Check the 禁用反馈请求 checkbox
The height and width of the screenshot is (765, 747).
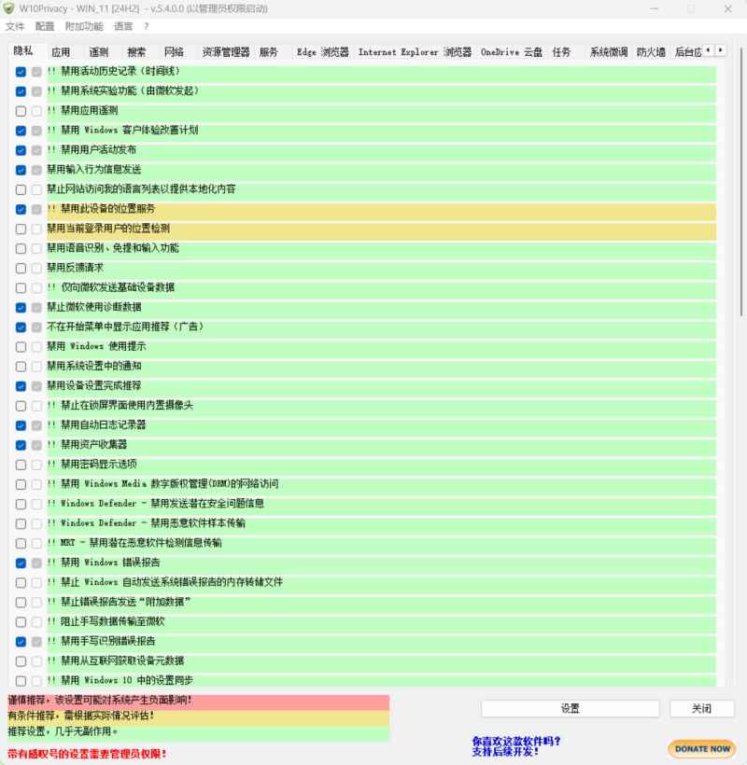[x=21, y=269]
